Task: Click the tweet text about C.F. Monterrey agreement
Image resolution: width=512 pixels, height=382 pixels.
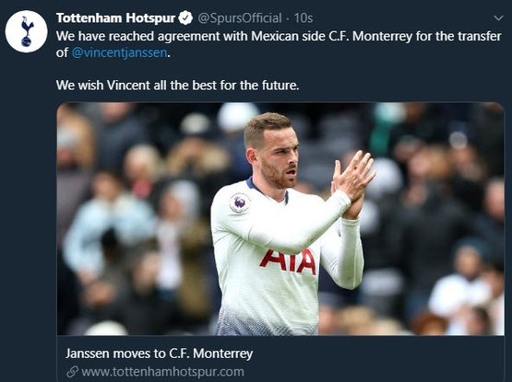Action: click(x=279, y=44)
